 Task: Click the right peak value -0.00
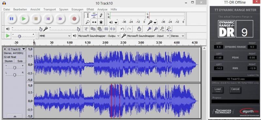(x=252, y=58)
